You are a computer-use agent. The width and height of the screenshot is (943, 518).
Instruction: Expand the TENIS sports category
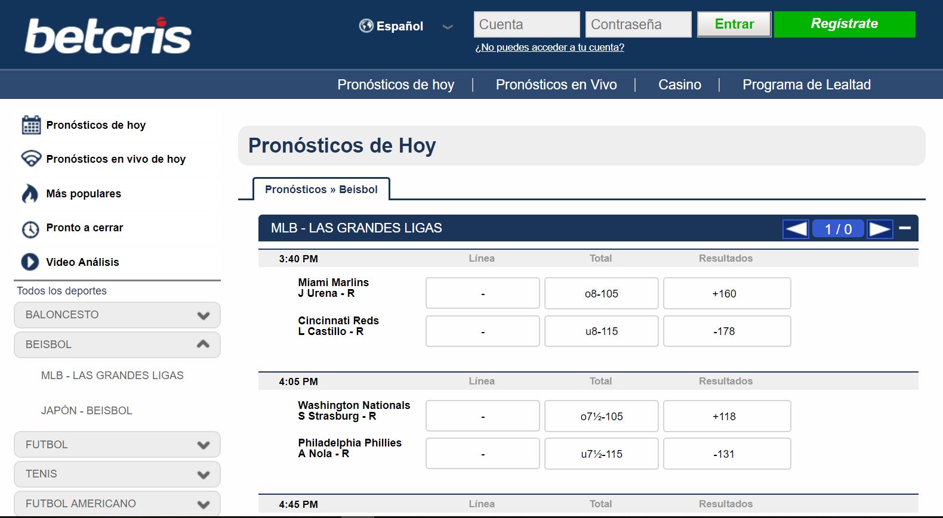[x=117, y=474]
